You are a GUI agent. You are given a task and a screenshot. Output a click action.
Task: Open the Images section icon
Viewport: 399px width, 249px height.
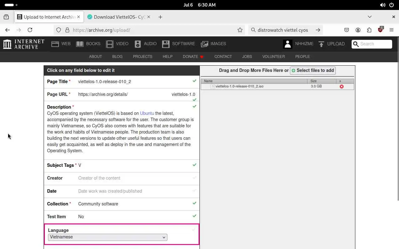coord(204,44)
